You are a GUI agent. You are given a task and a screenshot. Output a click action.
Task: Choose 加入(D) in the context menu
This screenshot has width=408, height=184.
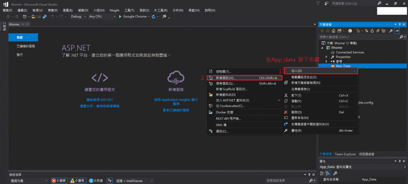pos(321,71)
